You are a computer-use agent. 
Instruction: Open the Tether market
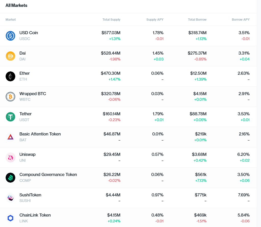[128, 117]
